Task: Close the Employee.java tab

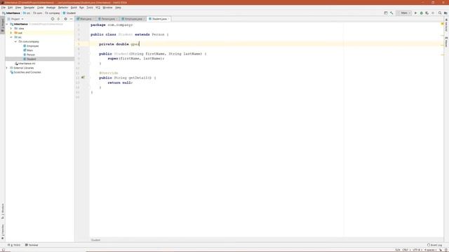Action: click(x=144, y=19)
